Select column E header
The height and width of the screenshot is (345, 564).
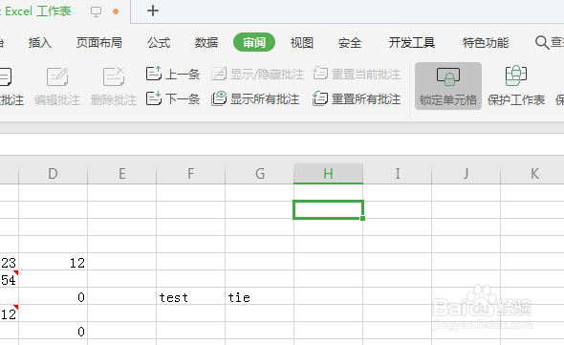122,174
